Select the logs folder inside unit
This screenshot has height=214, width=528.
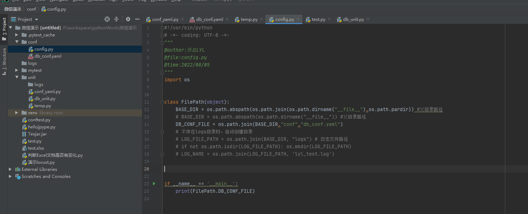(75, 85)
